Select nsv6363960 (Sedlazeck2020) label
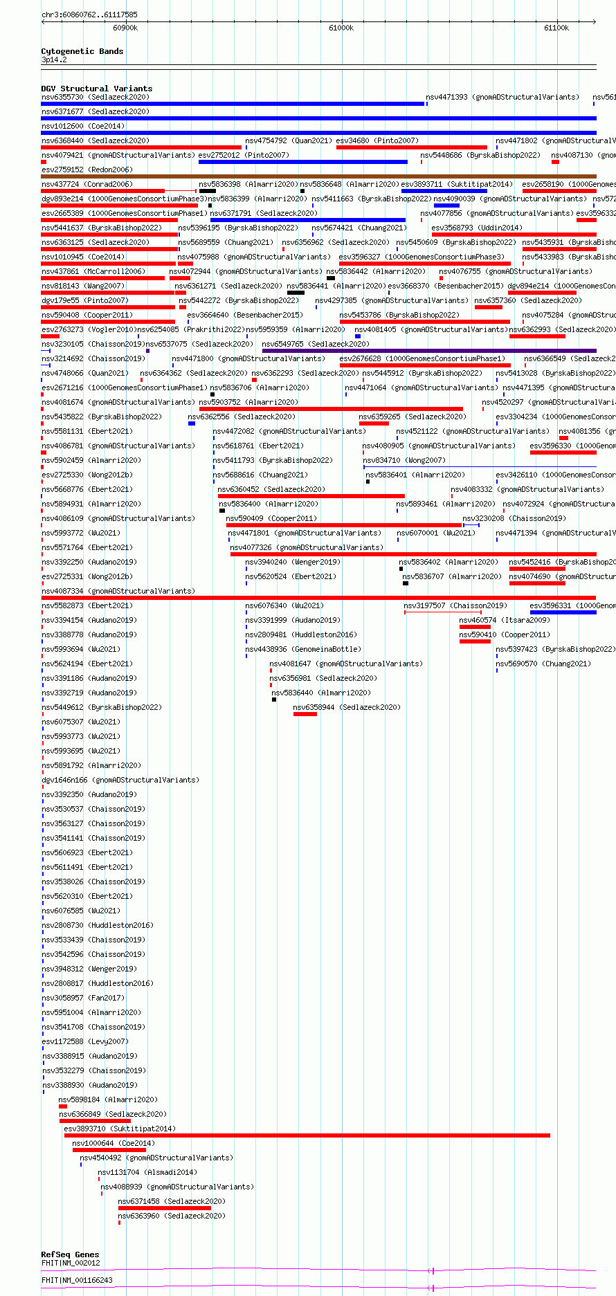This screenshot has height=1296, width=616. [172, 1216]
